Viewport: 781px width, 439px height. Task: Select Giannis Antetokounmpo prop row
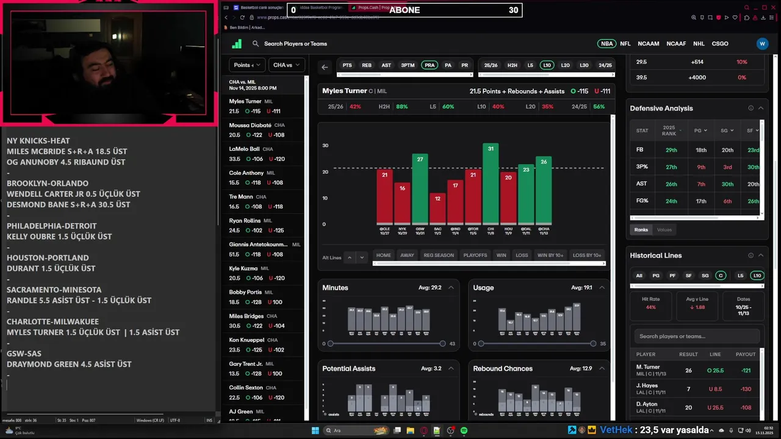tap(264, 249)
